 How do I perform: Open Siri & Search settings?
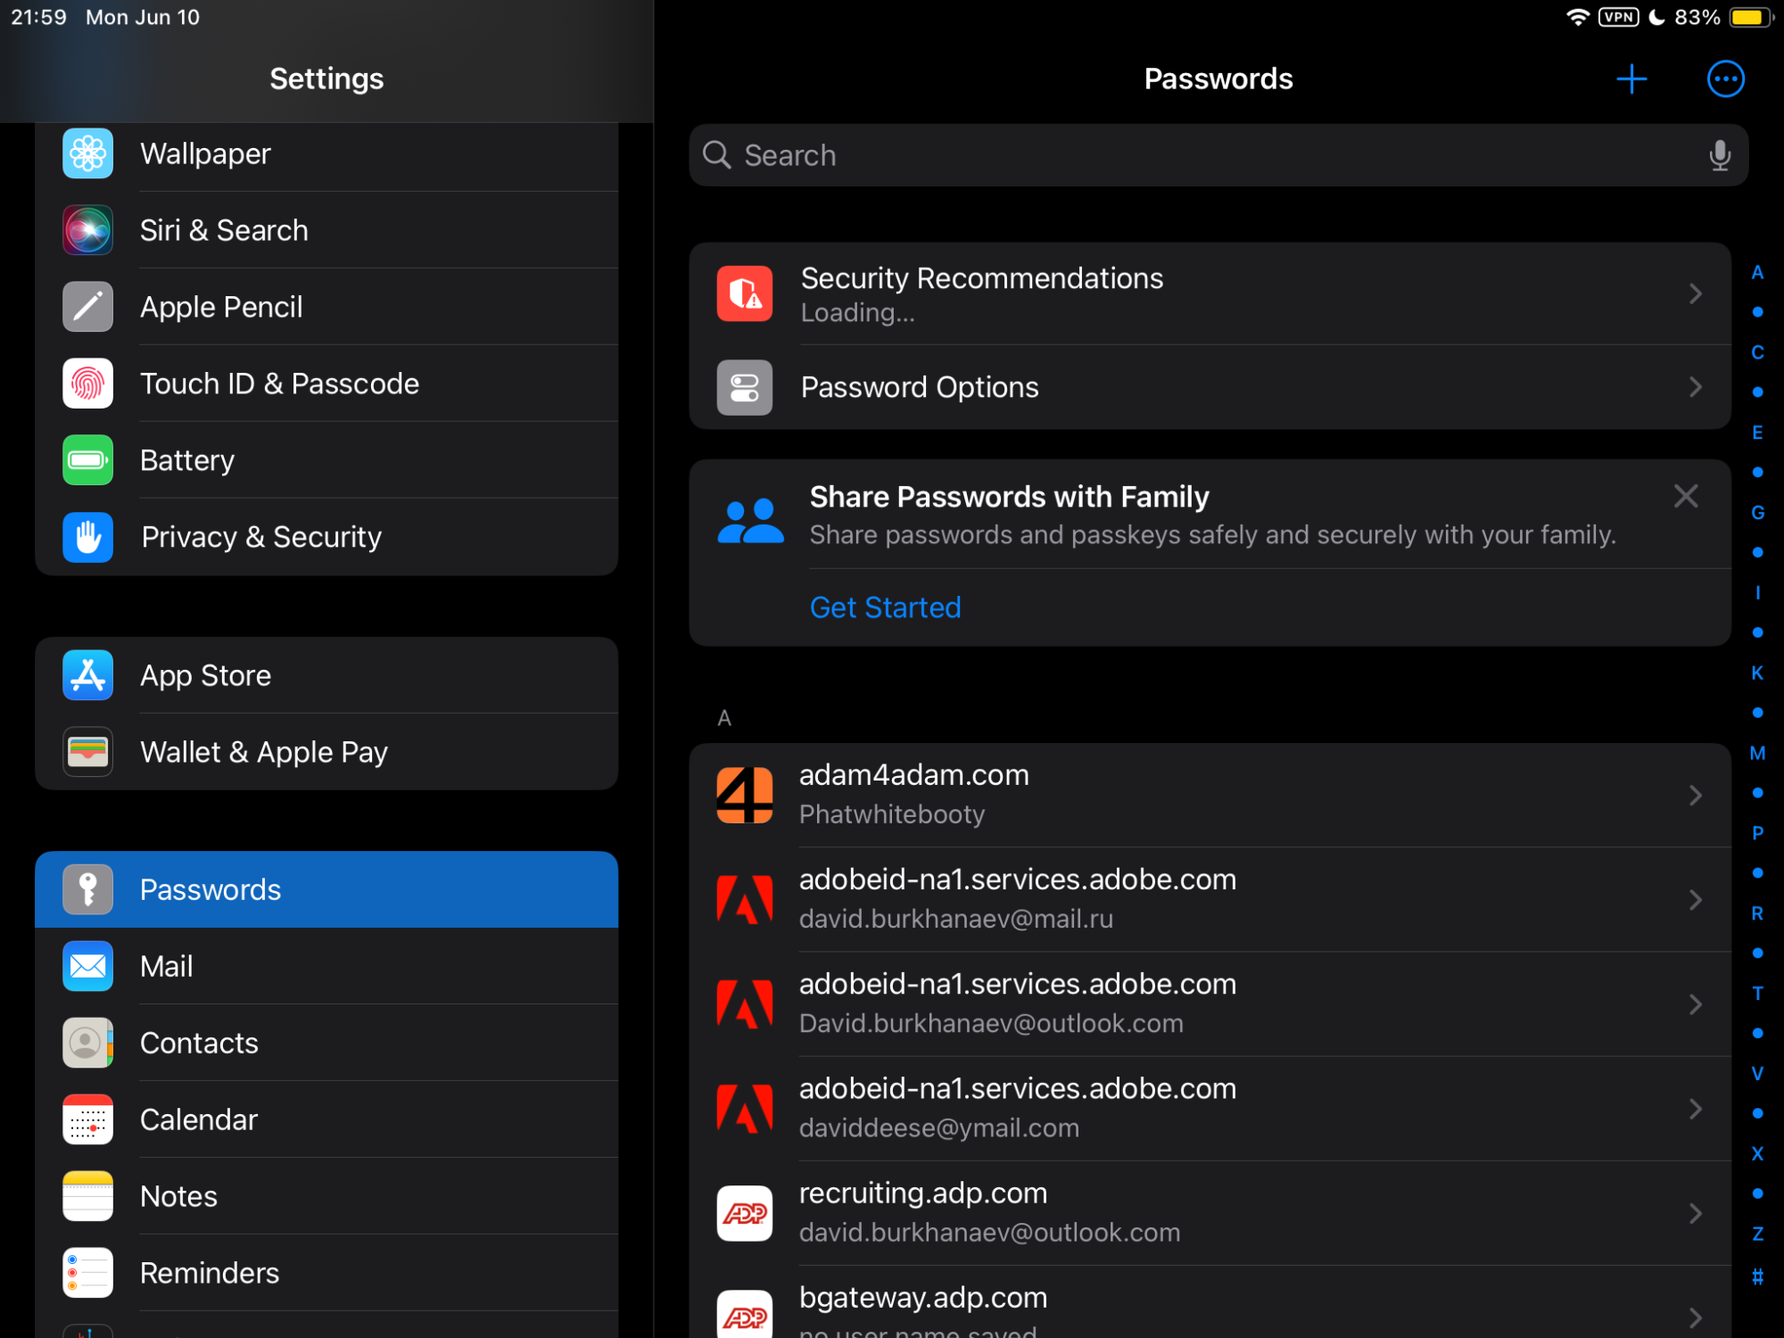[x=326, y=230]
